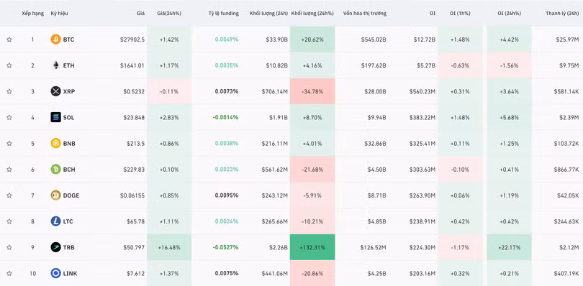Click SOL funding rate -0.0014%
The width and height of the screenshot is (583, 286).
click(x=226, y=117)
